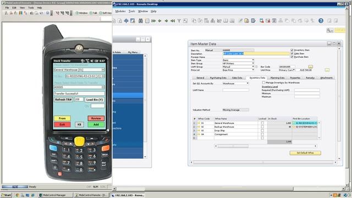Click the link arrow beside warehouse 02

pos(199,127)
